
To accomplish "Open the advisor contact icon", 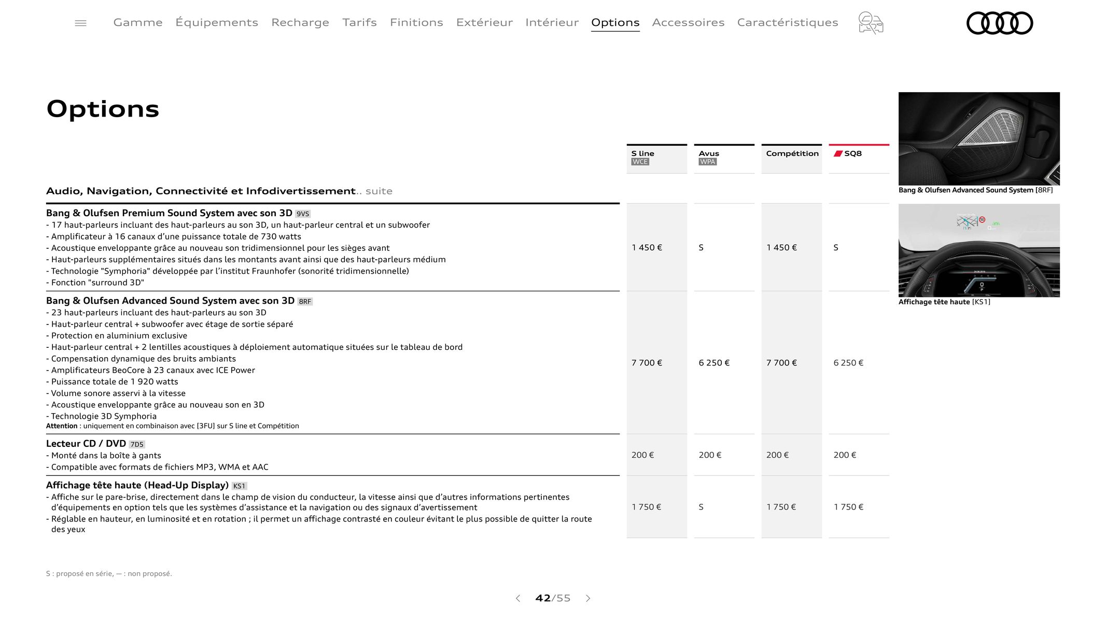I will [x=871, y=23].
